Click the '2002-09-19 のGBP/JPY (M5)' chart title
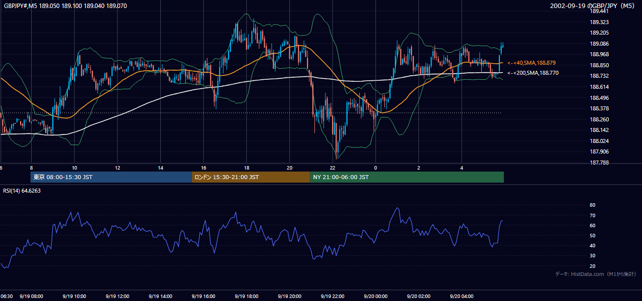642x301 pixels. [593, 6]
